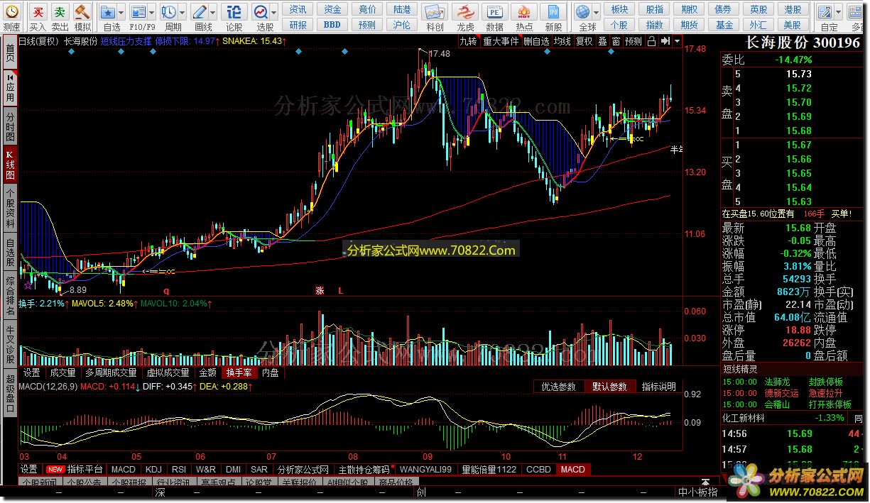Click the 全球 globe icon
Image resolution: width=870 pixels, height=503 pixels.
tap(582, 12)
